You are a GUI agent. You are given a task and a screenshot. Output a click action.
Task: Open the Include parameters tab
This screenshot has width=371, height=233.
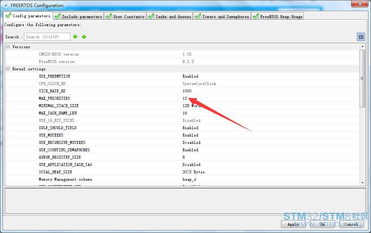point(78,17)
